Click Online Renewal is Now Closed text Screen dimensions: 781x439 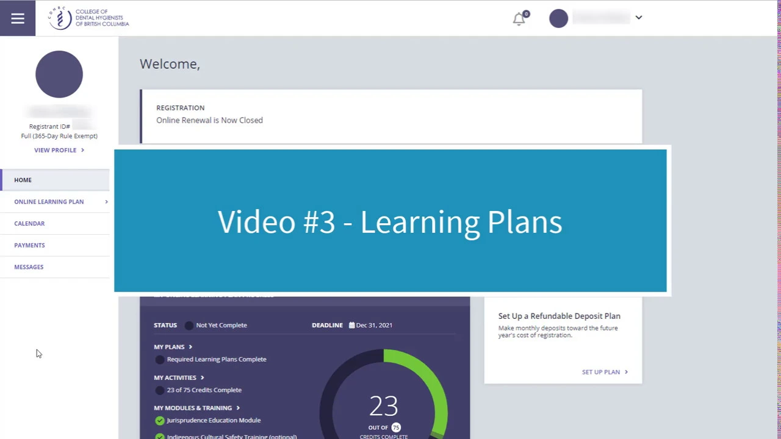209,120
